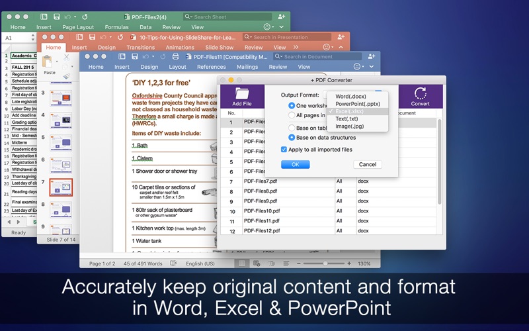Click Search Sheet field in Excel

227,17
